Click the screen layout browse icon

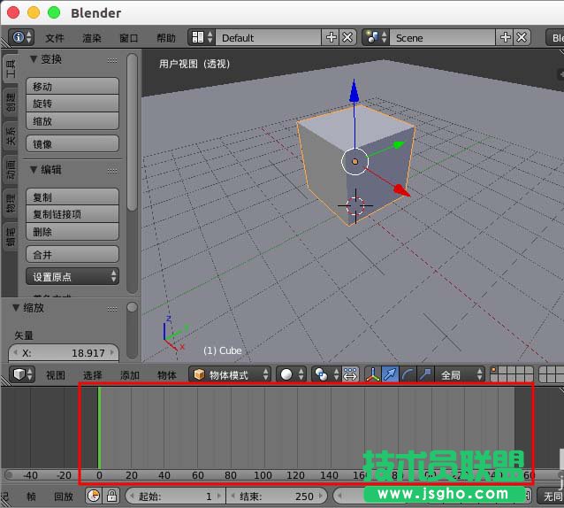point(202,37)
